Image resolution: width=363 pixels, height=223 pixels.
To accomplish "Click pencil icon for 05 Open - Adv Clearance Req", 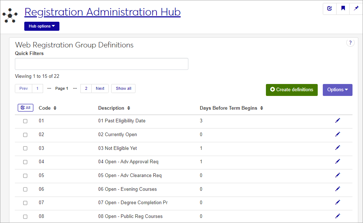I will click(338, 175).
